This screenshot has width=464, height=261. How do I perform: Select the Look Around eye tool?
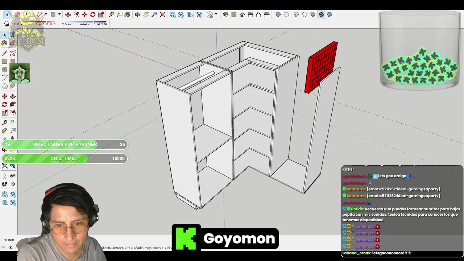[13, 176]
